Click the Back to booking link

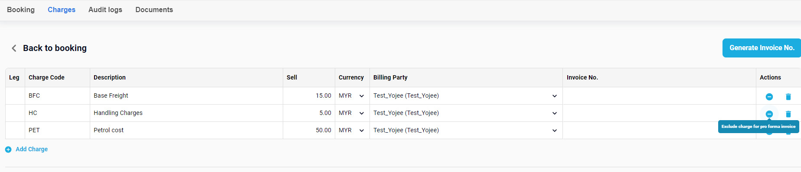coord(55,48)
